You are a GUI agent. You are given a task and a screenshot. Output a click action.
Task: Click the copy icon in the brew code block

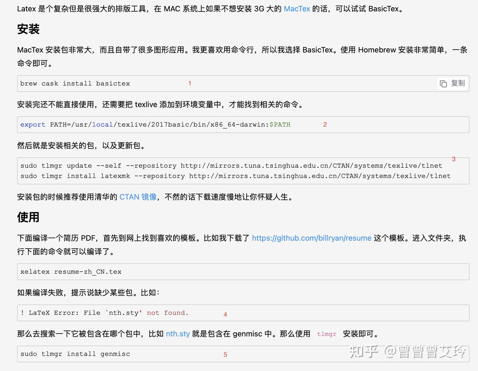443,84
